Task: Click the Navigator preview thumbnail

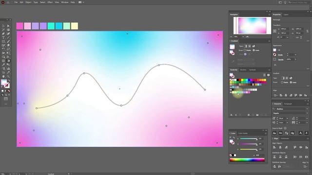Action: 253,26
